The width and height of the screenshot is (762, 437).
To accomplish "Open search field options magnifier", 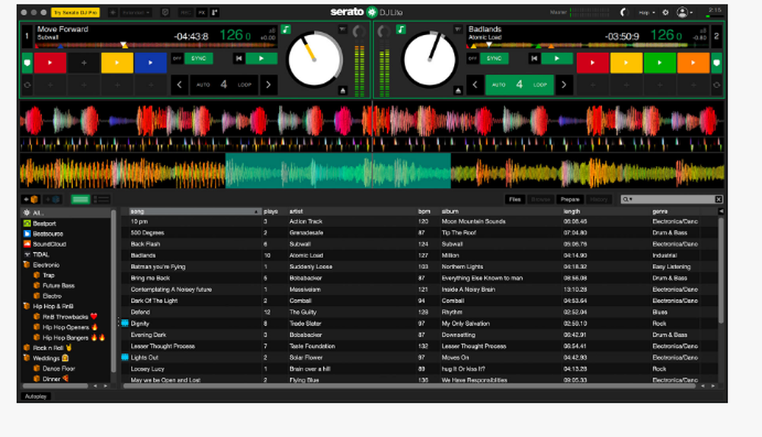I will [x=627, y=199].
